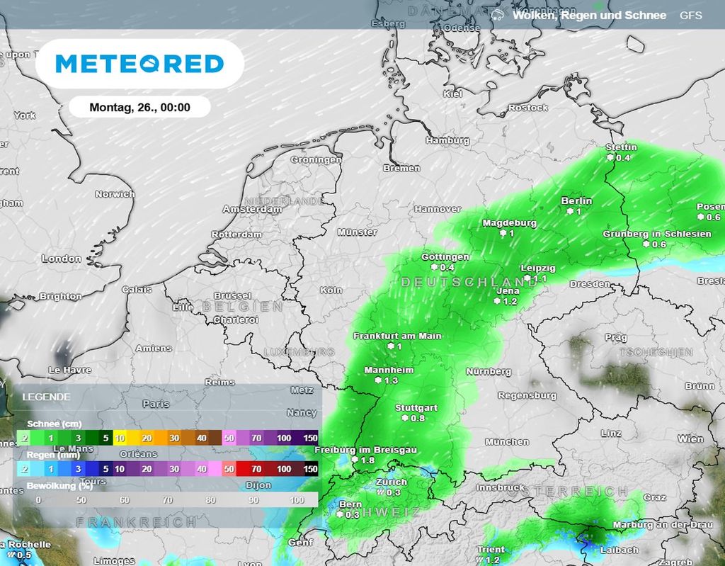The height and width of the screenshot is (566, 725).
Task: Open the GFS weather model selector
Action: (x=691, y=15)
